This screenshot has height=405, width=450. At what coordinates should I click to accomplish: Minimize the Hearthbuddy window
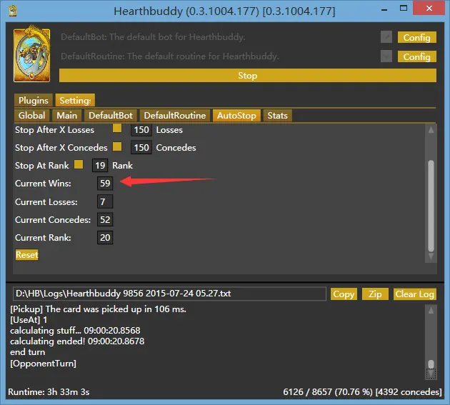[x=384, y=10]
